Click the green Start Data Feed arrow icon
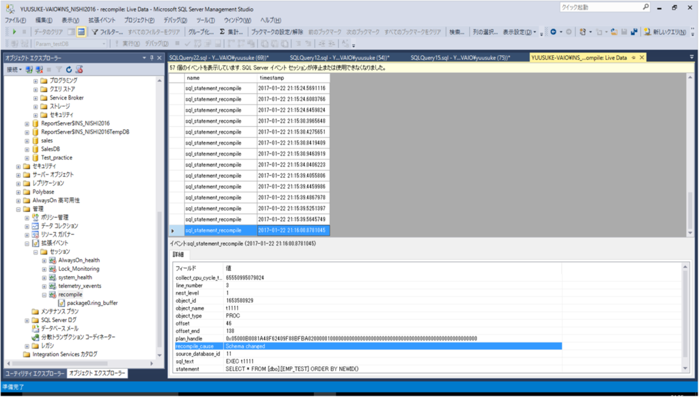 point(14,32)
